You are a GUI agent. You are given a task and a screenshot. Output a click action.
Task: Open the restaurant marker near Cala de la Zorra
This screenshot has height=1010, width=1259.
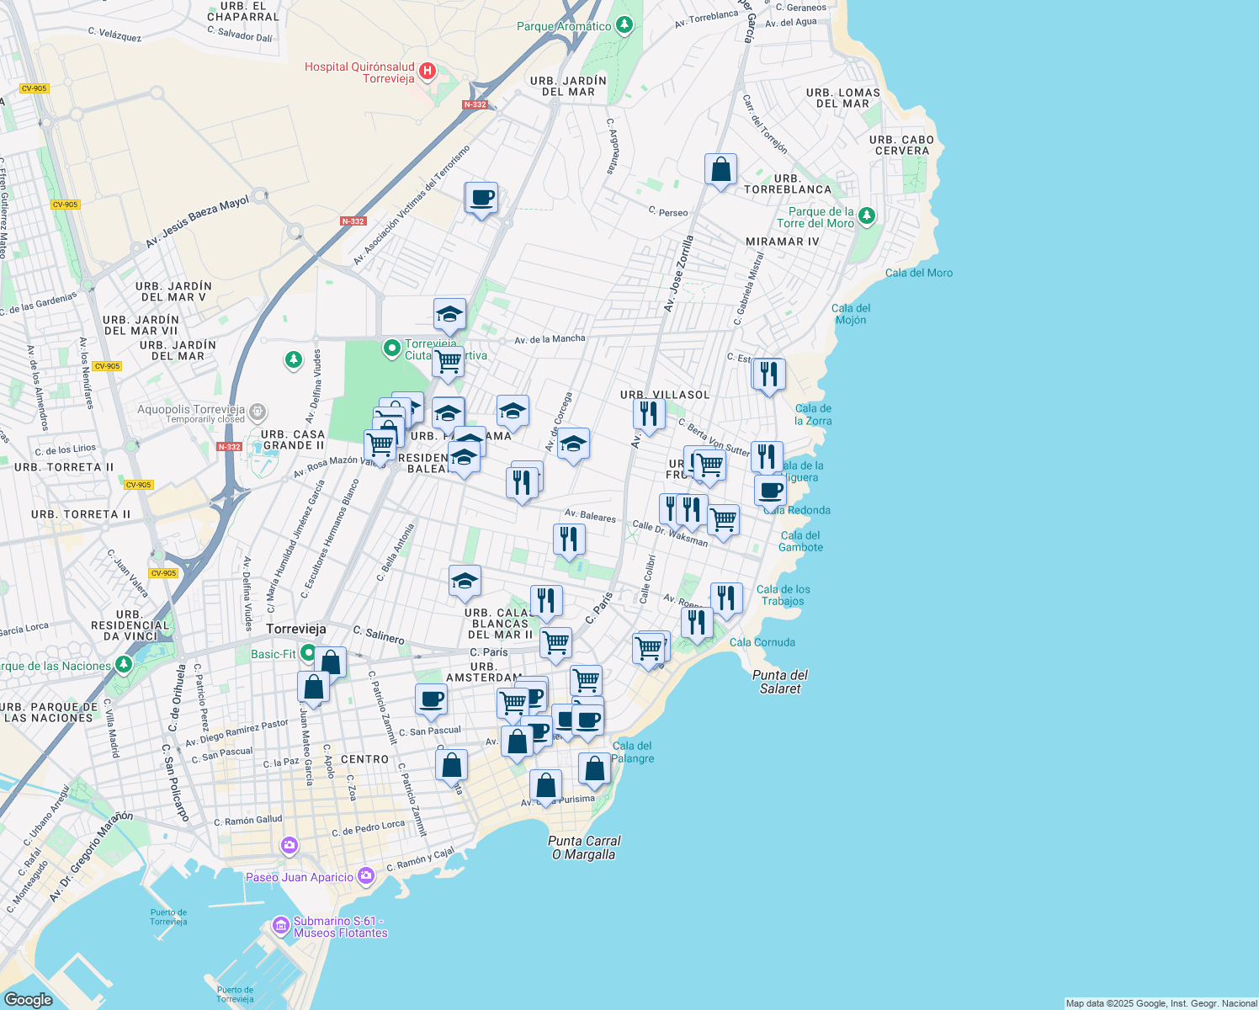tap(768, 375)
